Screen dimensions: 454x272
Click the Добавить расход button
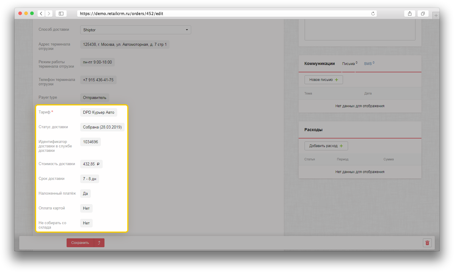[x=326, y=146]
